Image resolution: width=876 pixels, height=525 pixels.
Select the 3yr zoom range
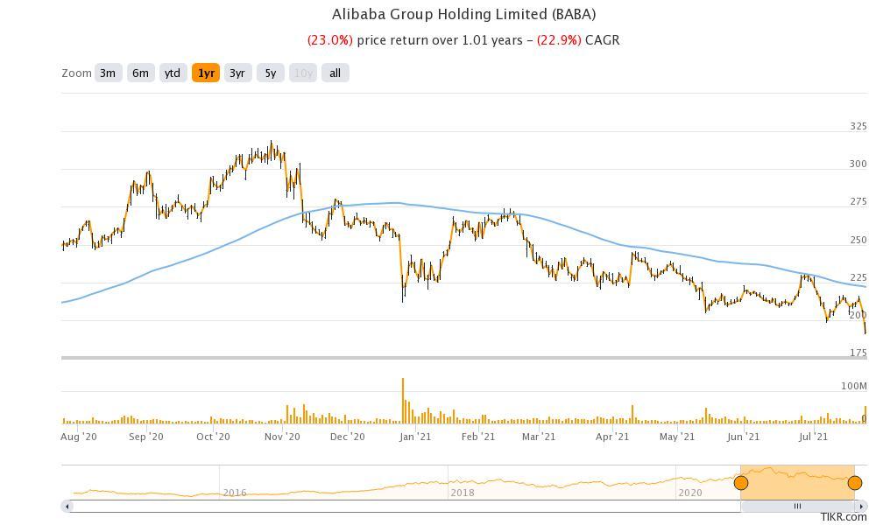click(237, 73)
